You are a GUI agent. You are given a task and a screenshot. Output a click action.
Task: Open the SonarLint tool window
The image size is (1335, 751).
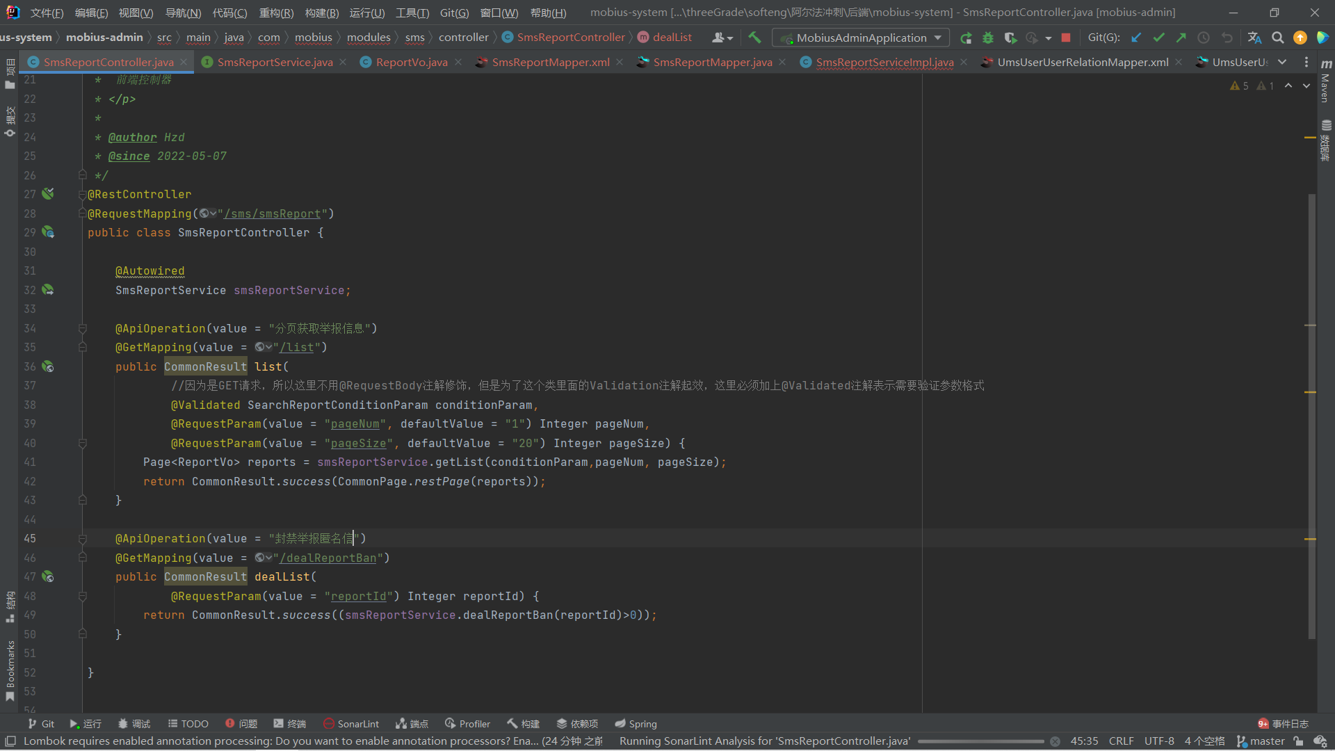(x=351, y=724)
